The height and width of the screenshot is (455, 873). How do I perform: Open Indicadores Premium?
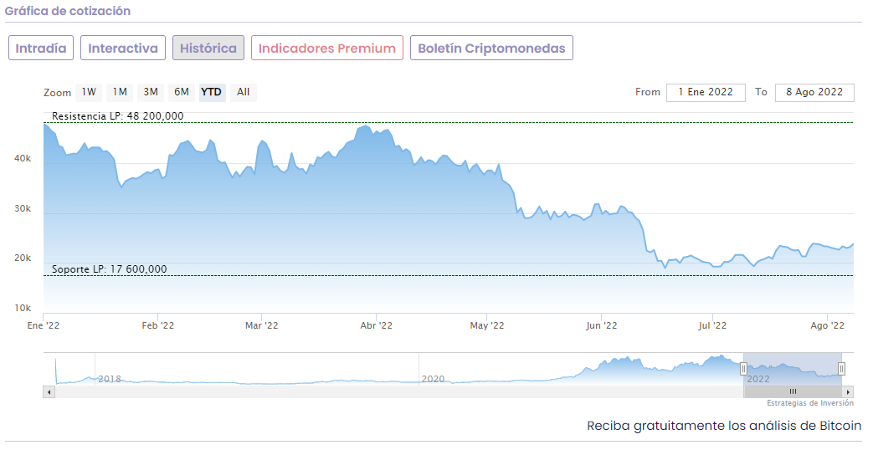[x=326, y=48]
